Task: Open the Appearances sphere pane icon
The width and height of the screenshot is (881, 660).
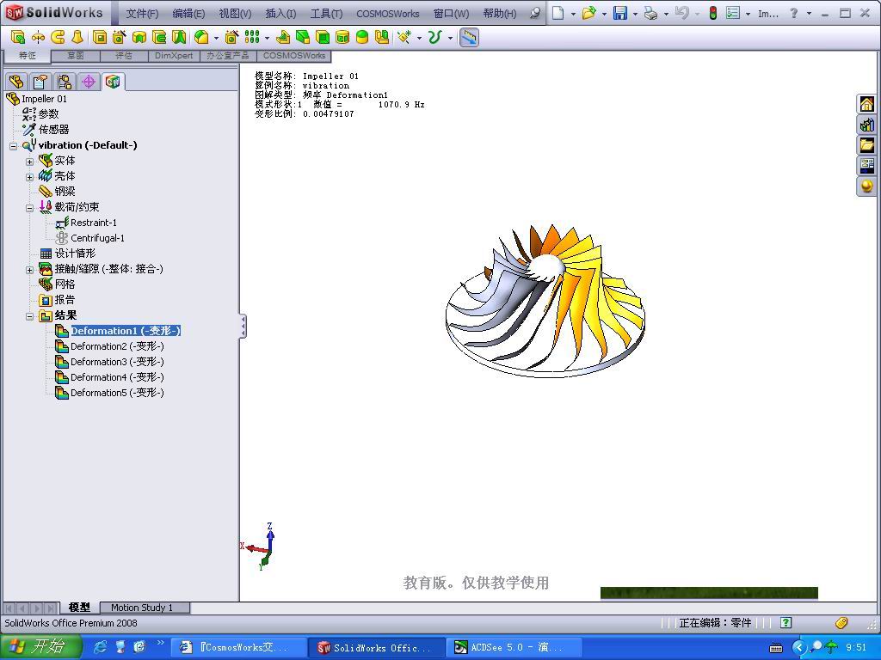Action: coord(867,186)
